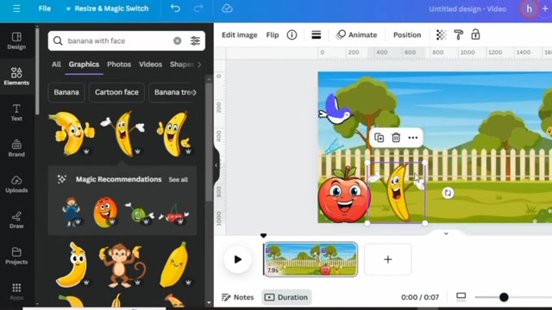Toggle the Notes panel
The height and width of the screenshot is (310, 552).
click(x=238, y=297)
